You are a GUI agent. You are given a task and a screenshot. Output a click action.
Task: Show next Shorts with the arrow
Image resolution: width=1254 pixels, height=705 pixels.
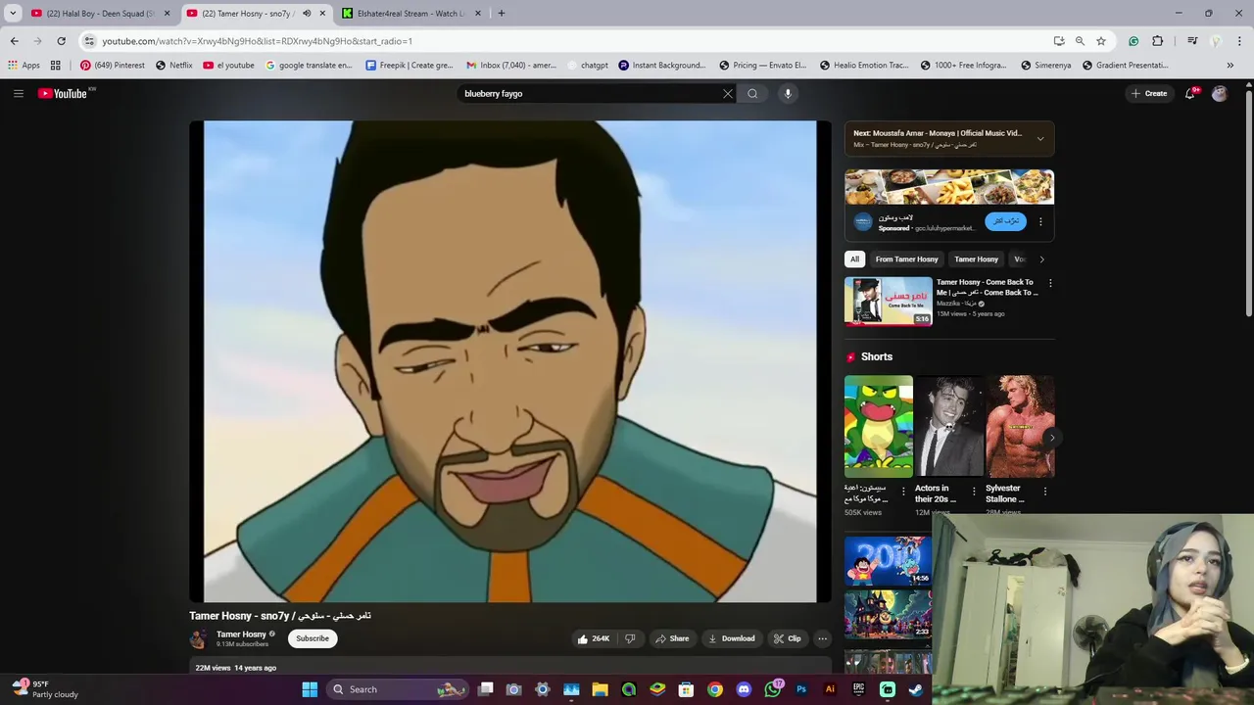coord(1051,438)
